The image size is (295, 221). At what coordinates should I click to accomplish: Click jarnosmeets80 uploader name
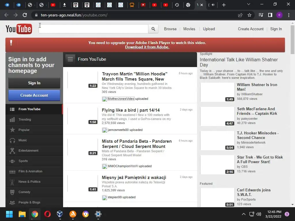click(x=118, y=130)
